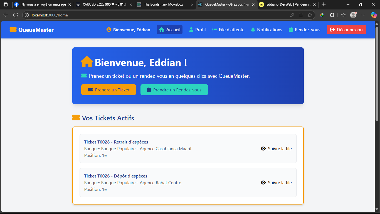Open the File d'attente page
Screen dimensions: 380x214
coord(228,30)
